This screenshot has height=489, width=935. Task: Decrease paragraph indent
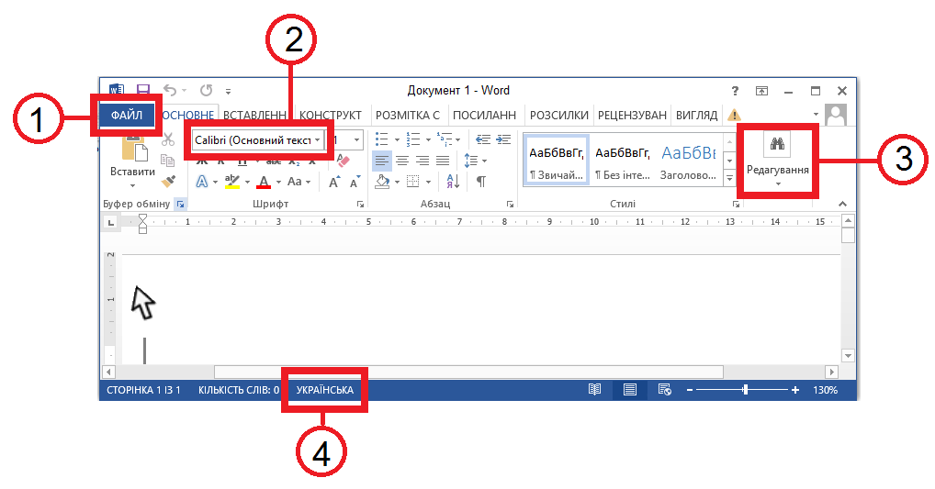coord(483,139)
